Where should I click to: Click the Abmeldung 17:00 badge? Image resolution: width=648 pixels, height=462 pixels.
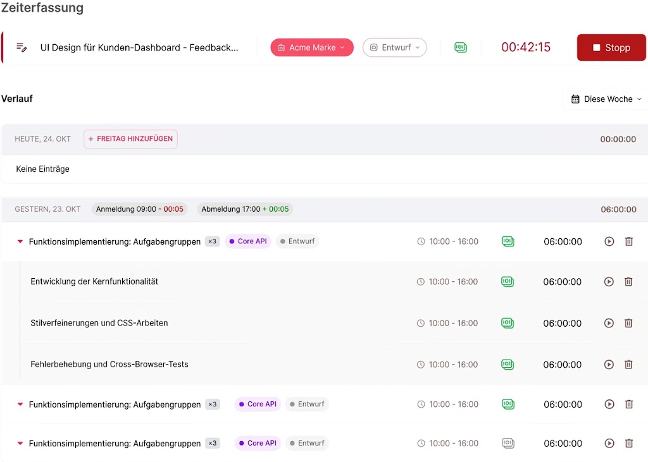(x=245, y=209)
